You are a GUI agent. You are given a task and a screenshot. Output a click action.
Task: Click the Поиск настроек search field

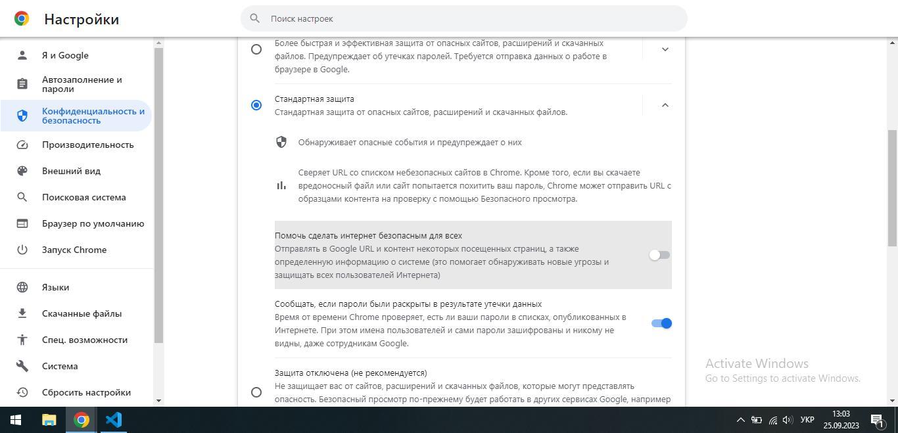point(463,18)
